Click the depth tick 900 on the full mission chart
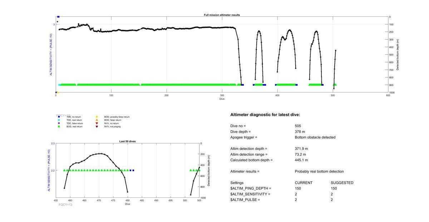This screenshot has height=222, width=429. coord(391,85)
